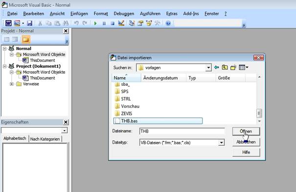Open the Dateityp dropdown
Screen dimensions: 296x192
tap(221, 143)
